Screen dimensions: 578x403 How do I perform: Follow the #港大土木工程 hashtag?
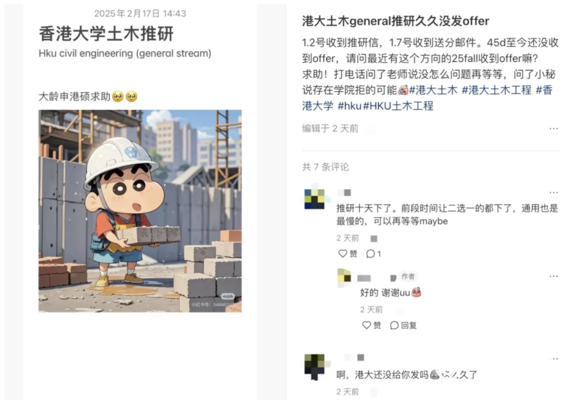(497, 90)
